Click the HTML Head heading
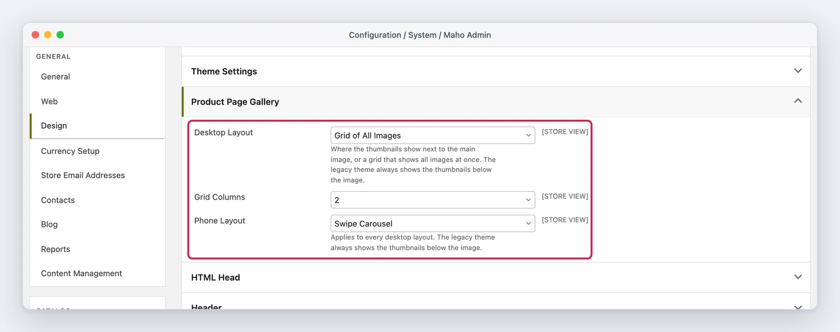840x332 pixels. click(215, 277)
